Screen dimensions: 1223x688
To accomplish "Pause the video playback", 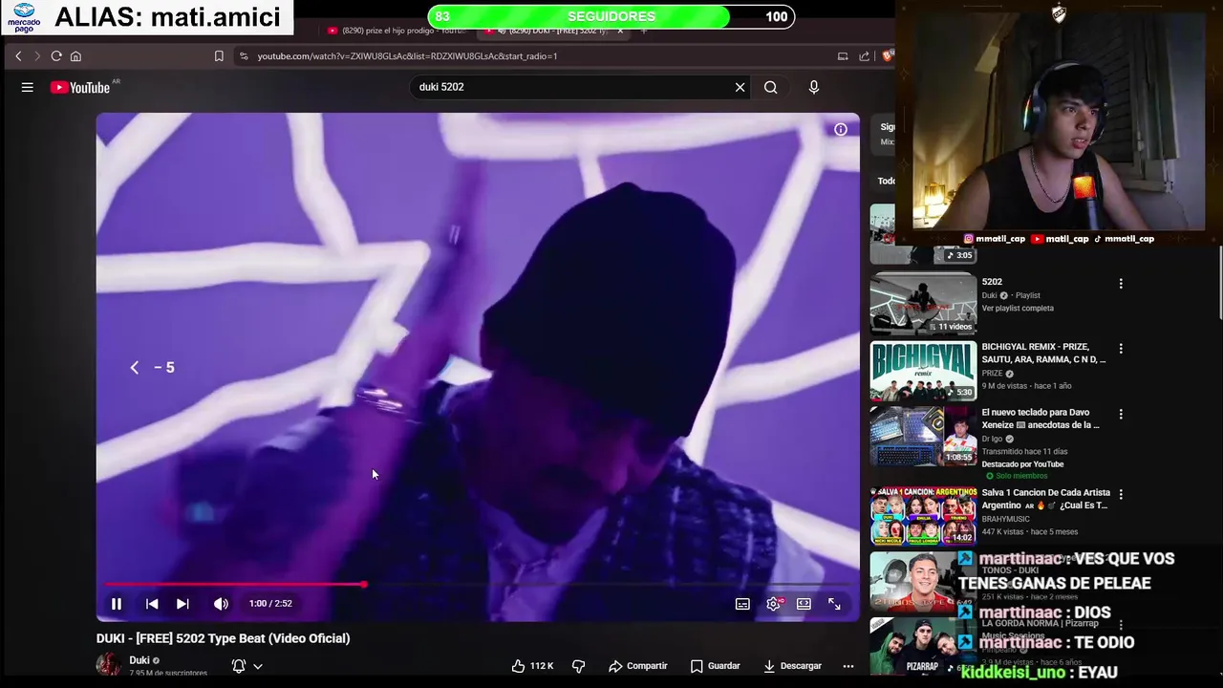I will pos(117,604).
